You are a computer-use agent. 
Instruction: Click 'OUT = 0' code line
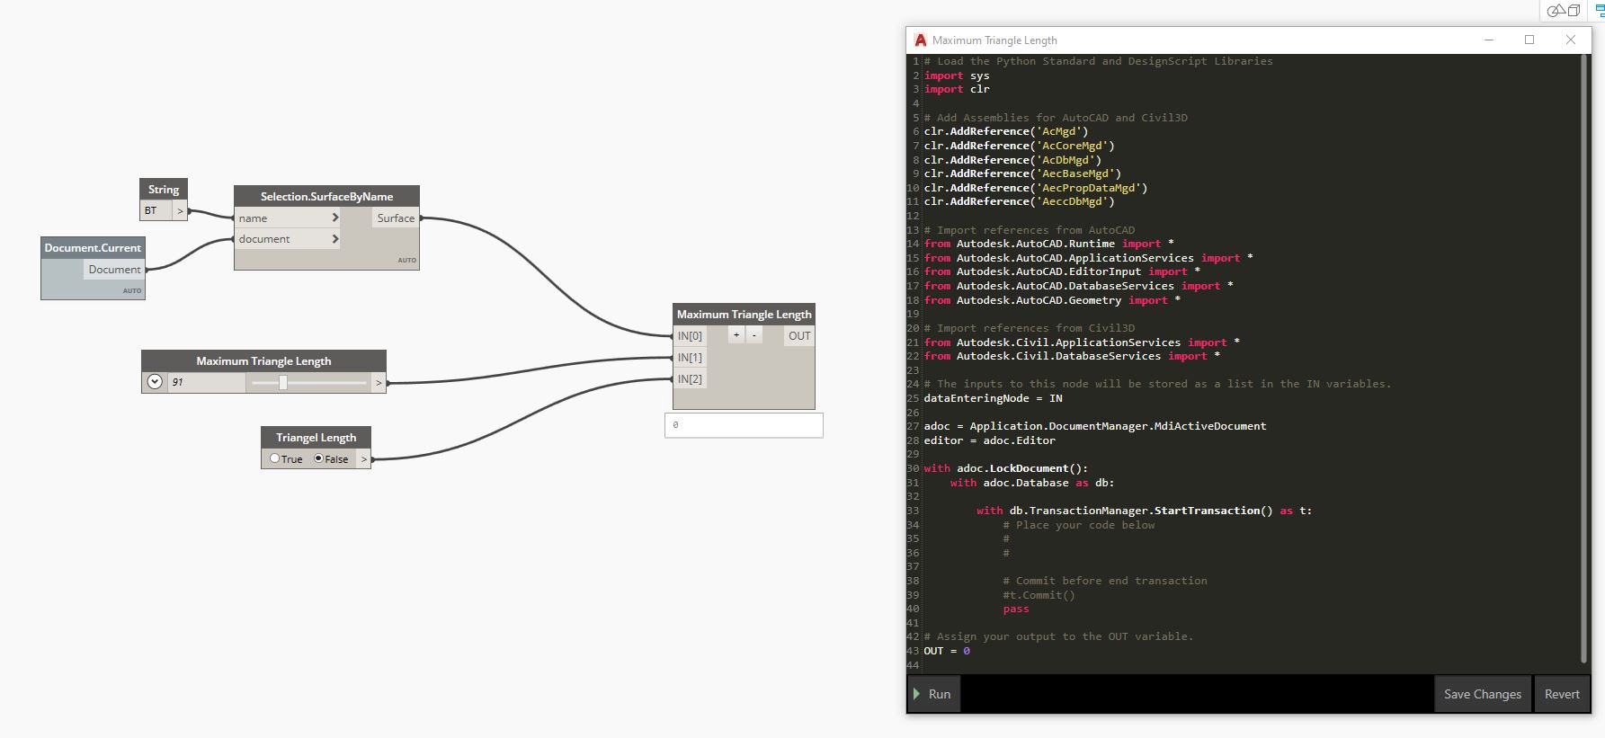(x=947, y=651)
